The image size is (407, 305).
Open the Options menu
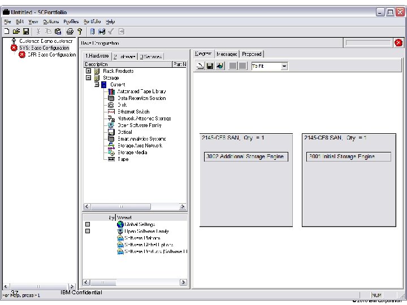point(51,21)
